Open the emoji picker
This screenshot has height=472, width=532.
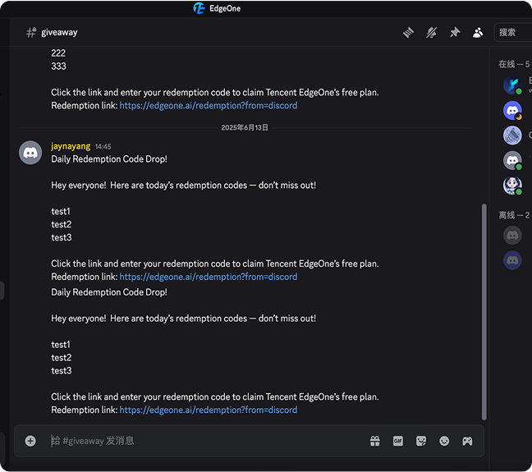tap(444, 441)
